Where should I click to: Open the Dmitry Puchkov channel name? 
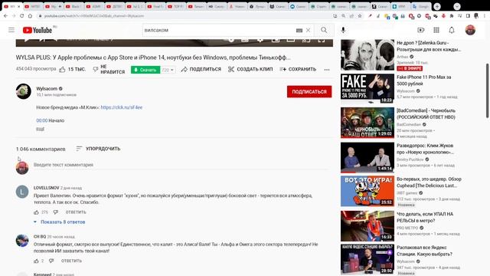click(x=410, y=159)
